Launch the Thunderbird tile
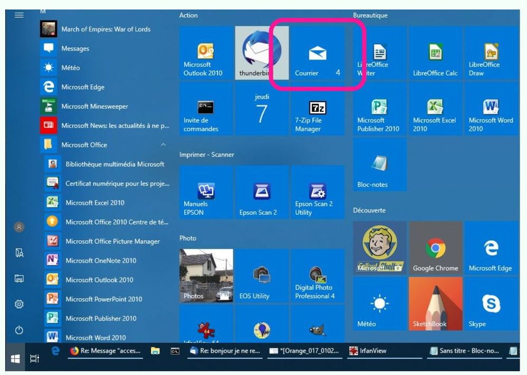Screen dimensions: 527x375 262,53
